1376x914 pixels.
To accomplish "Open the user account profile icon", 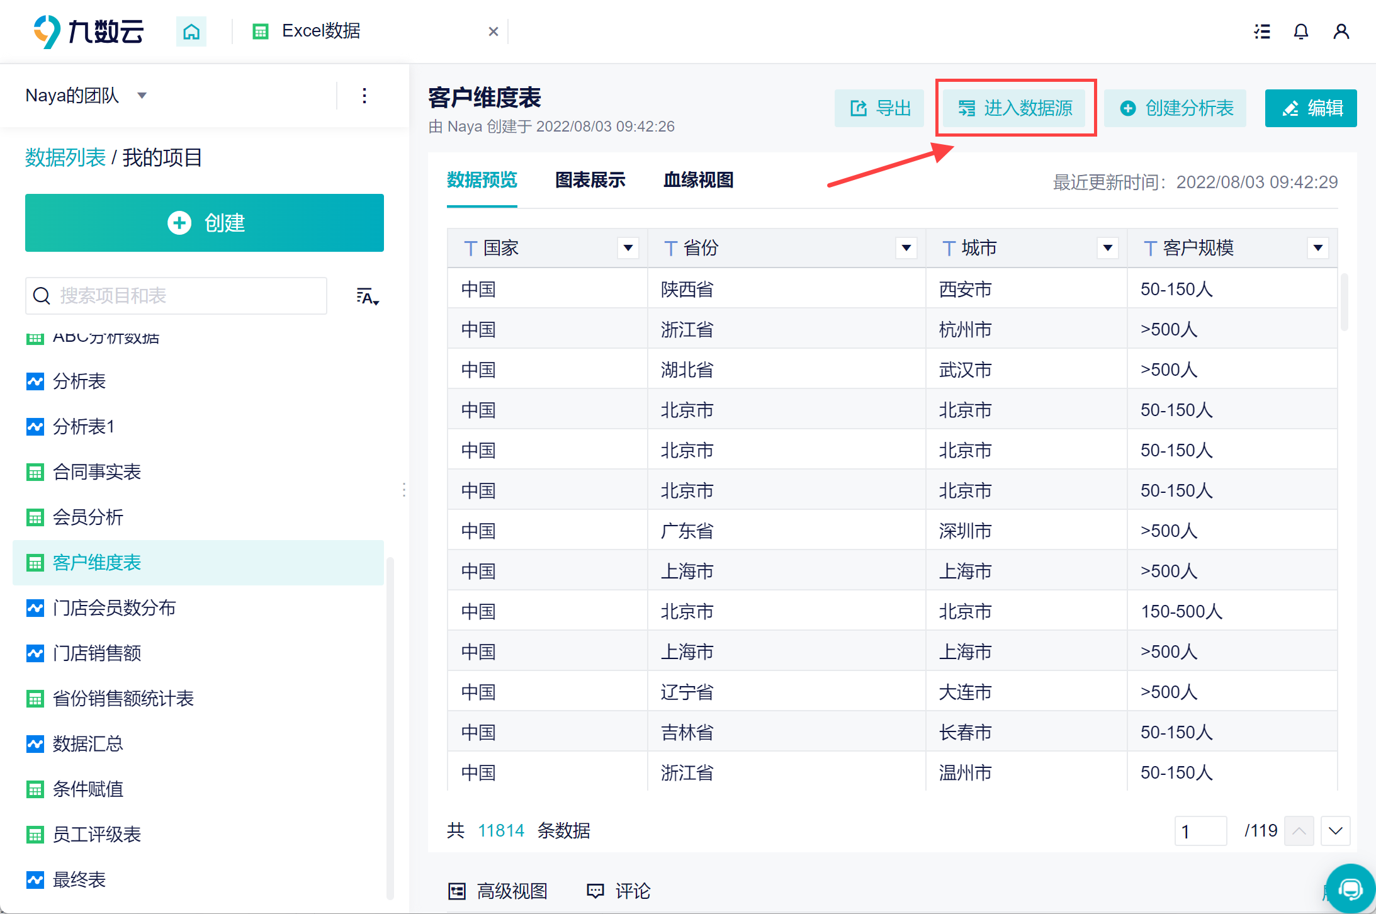I will 1341,31.
